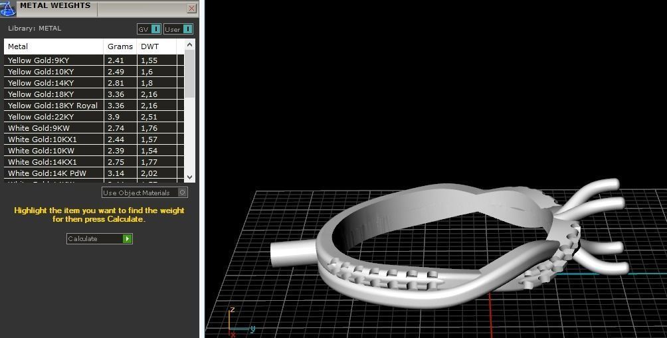Image resolution: width=667 pixels, height=338 pixels.
Task: Click the Metal column header
Action: [54, 46]
